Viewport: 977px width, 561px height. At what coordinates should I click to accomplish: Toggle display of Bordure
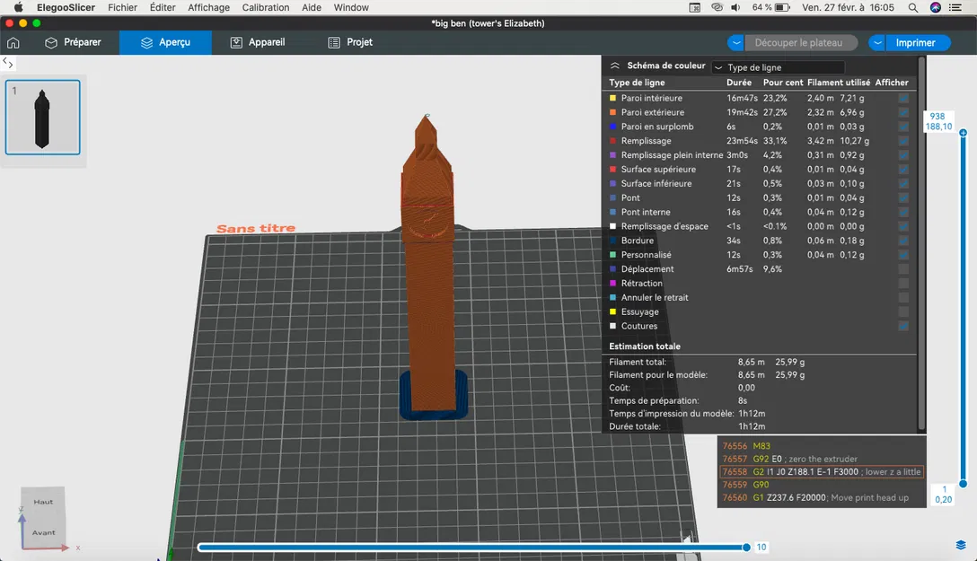point(903,241)
